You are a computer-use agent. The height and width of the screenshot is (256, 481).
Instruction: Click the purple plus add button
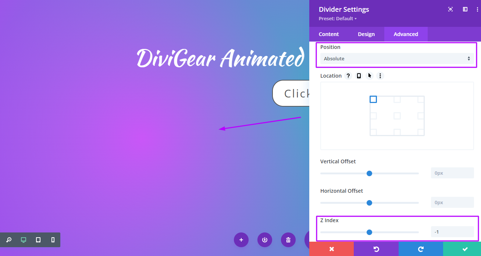tap(241, 240)
